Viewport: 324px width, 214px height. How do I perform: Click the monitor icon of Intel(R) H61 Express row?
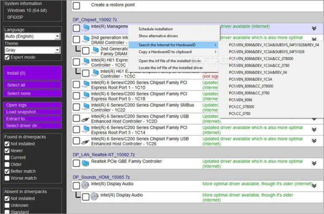click(85, 62)
